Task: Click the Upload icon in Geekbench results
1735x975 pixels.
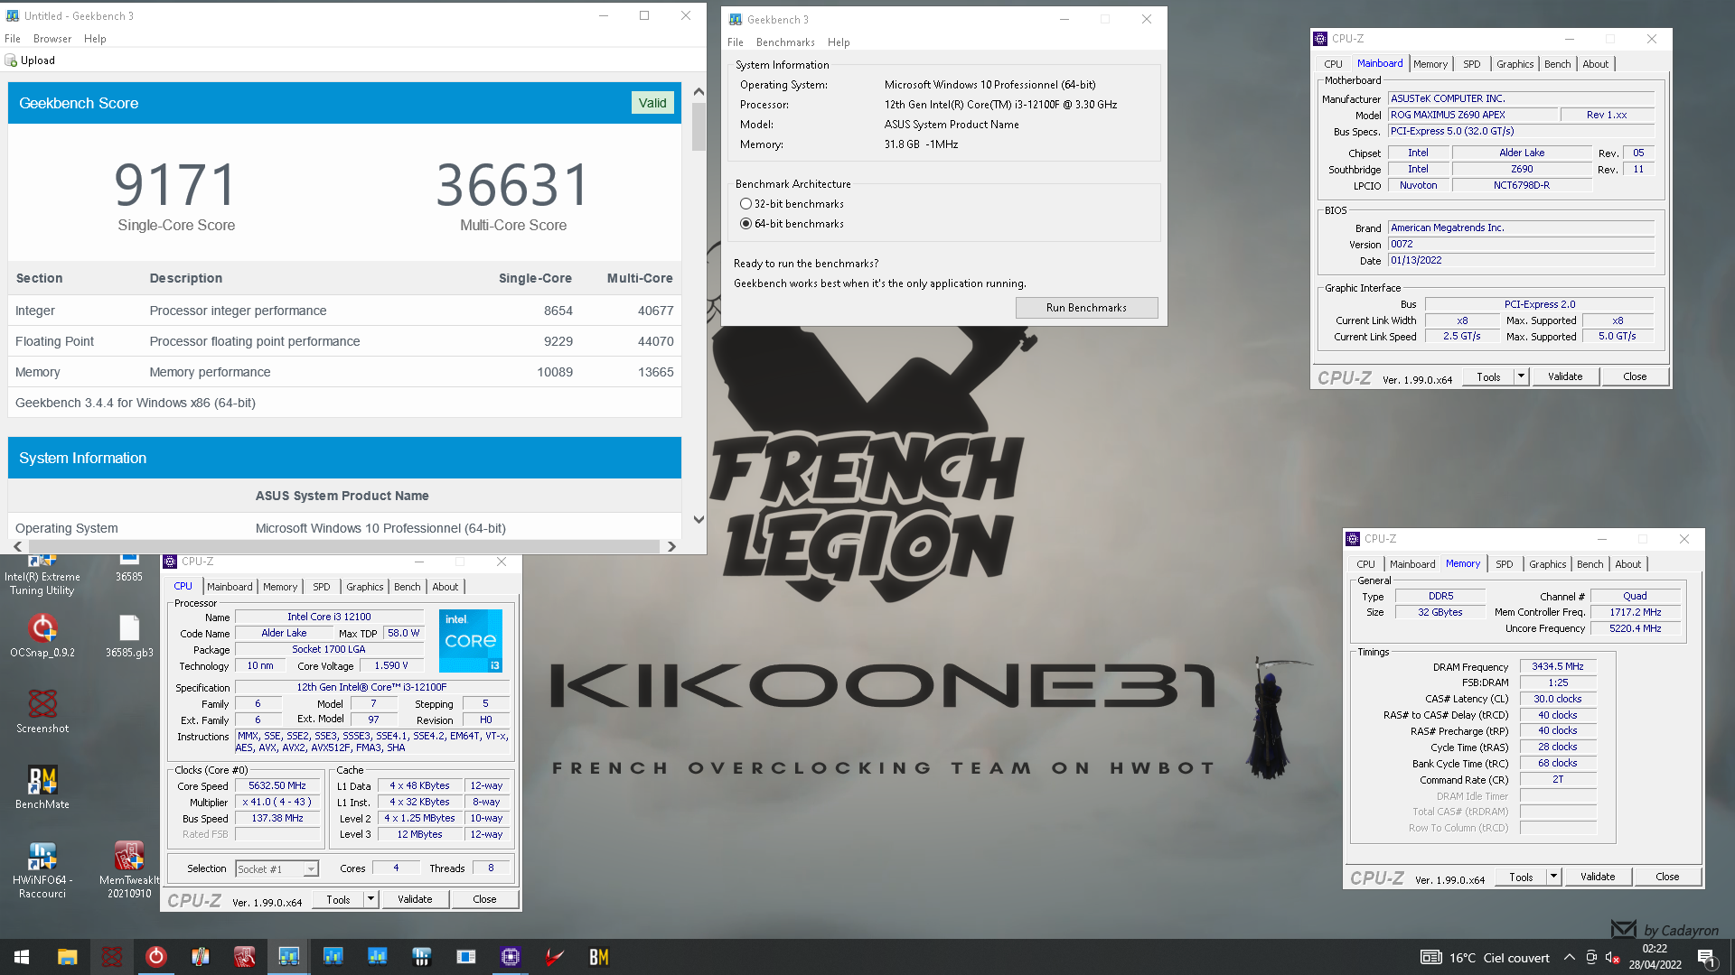Action: click(x=11, y=60)
